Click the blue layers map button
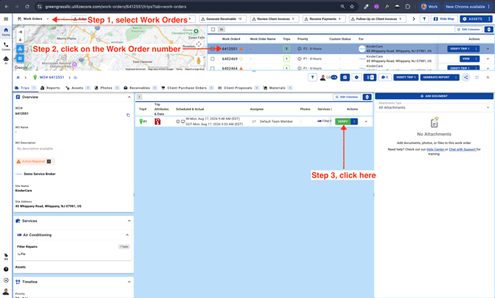This screenshot has width=495, height=298. 20,49
